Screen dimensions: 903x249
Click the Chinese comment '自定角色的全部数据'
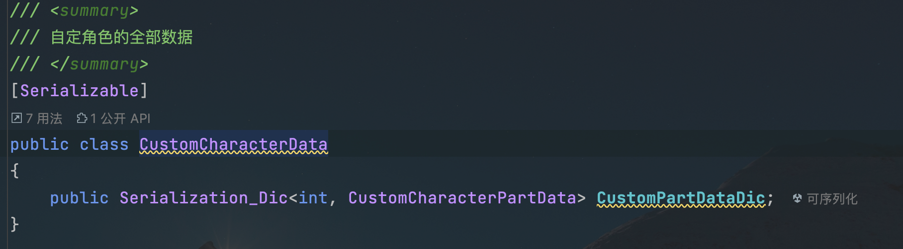click(122, 37)
